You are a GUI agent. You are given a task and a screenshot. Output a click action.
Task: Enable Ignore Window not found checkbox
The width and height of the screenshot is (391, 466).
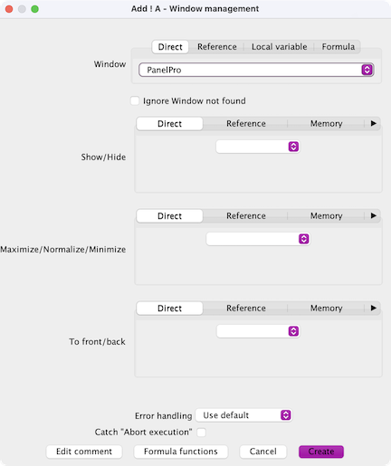click(x=135, y=100)
